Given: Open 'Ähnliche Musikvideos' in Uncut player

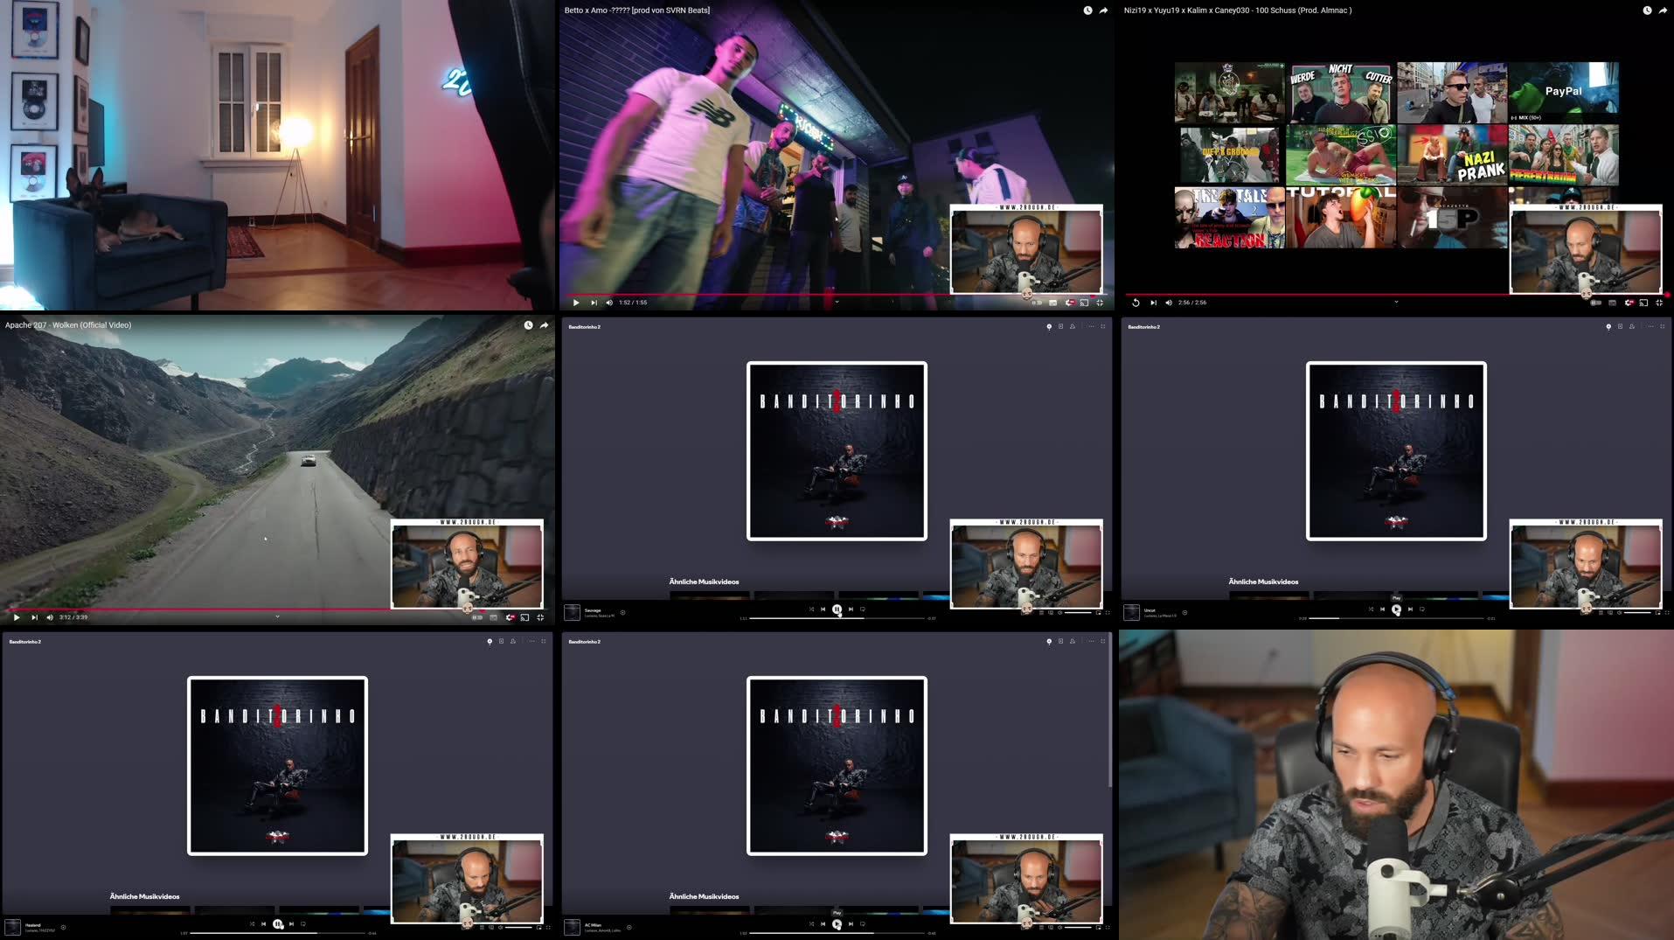Looking at the screenshot, I should [x=1263, y=581].
